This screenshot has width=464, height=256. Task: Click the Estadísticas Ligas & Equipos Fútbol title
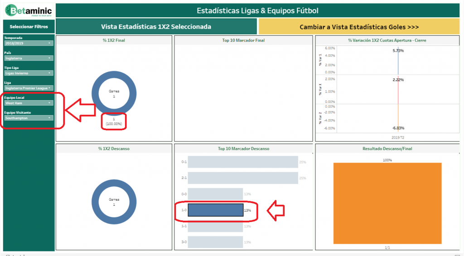point(257,10)
